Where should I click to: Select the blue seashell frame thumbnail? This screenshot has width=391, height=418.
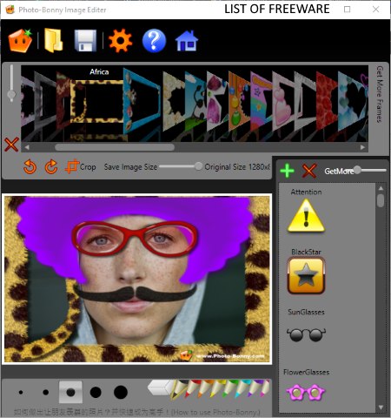(x=142, y=100)
